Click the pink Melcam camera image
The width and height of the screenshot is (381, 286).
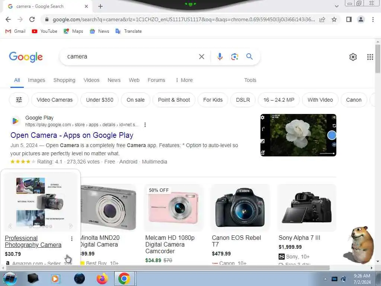pos(173,208)
